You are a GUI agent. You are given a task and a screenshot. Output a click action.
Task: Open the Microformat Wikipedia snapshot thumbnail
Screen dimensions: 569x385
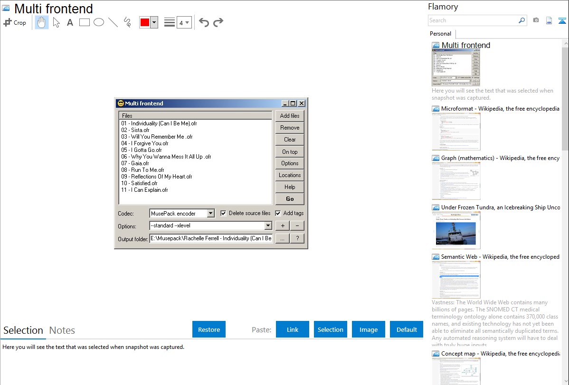click(x=456, y=131)
